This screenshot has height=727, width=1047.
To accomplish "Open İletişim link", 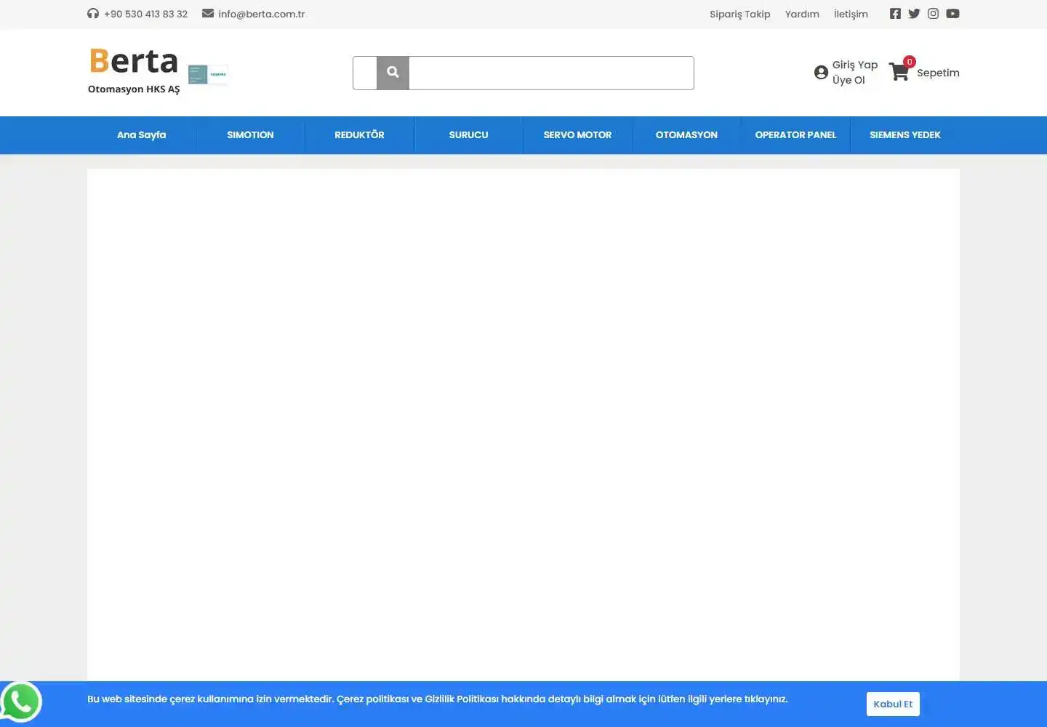I will coord(851,14).
